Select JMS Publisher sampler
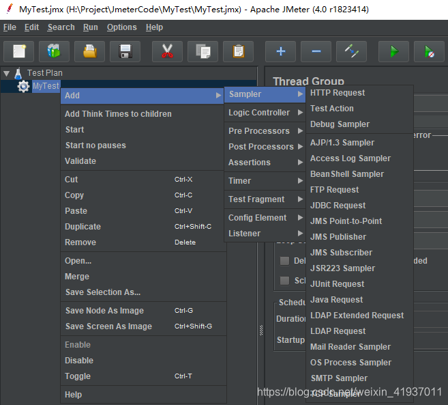The width and height of the screenshot is (448, 405). [360, 237]
